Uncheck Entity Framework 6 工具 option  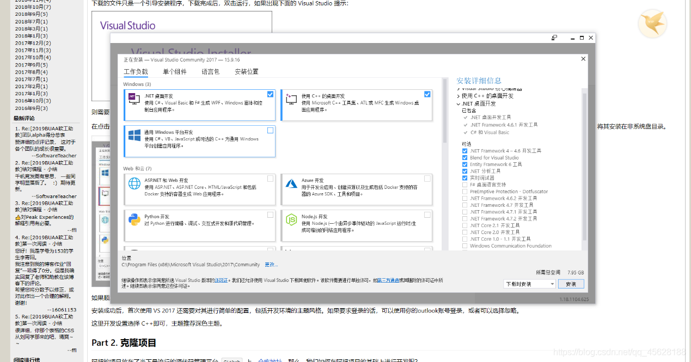[x=465, y=164]
